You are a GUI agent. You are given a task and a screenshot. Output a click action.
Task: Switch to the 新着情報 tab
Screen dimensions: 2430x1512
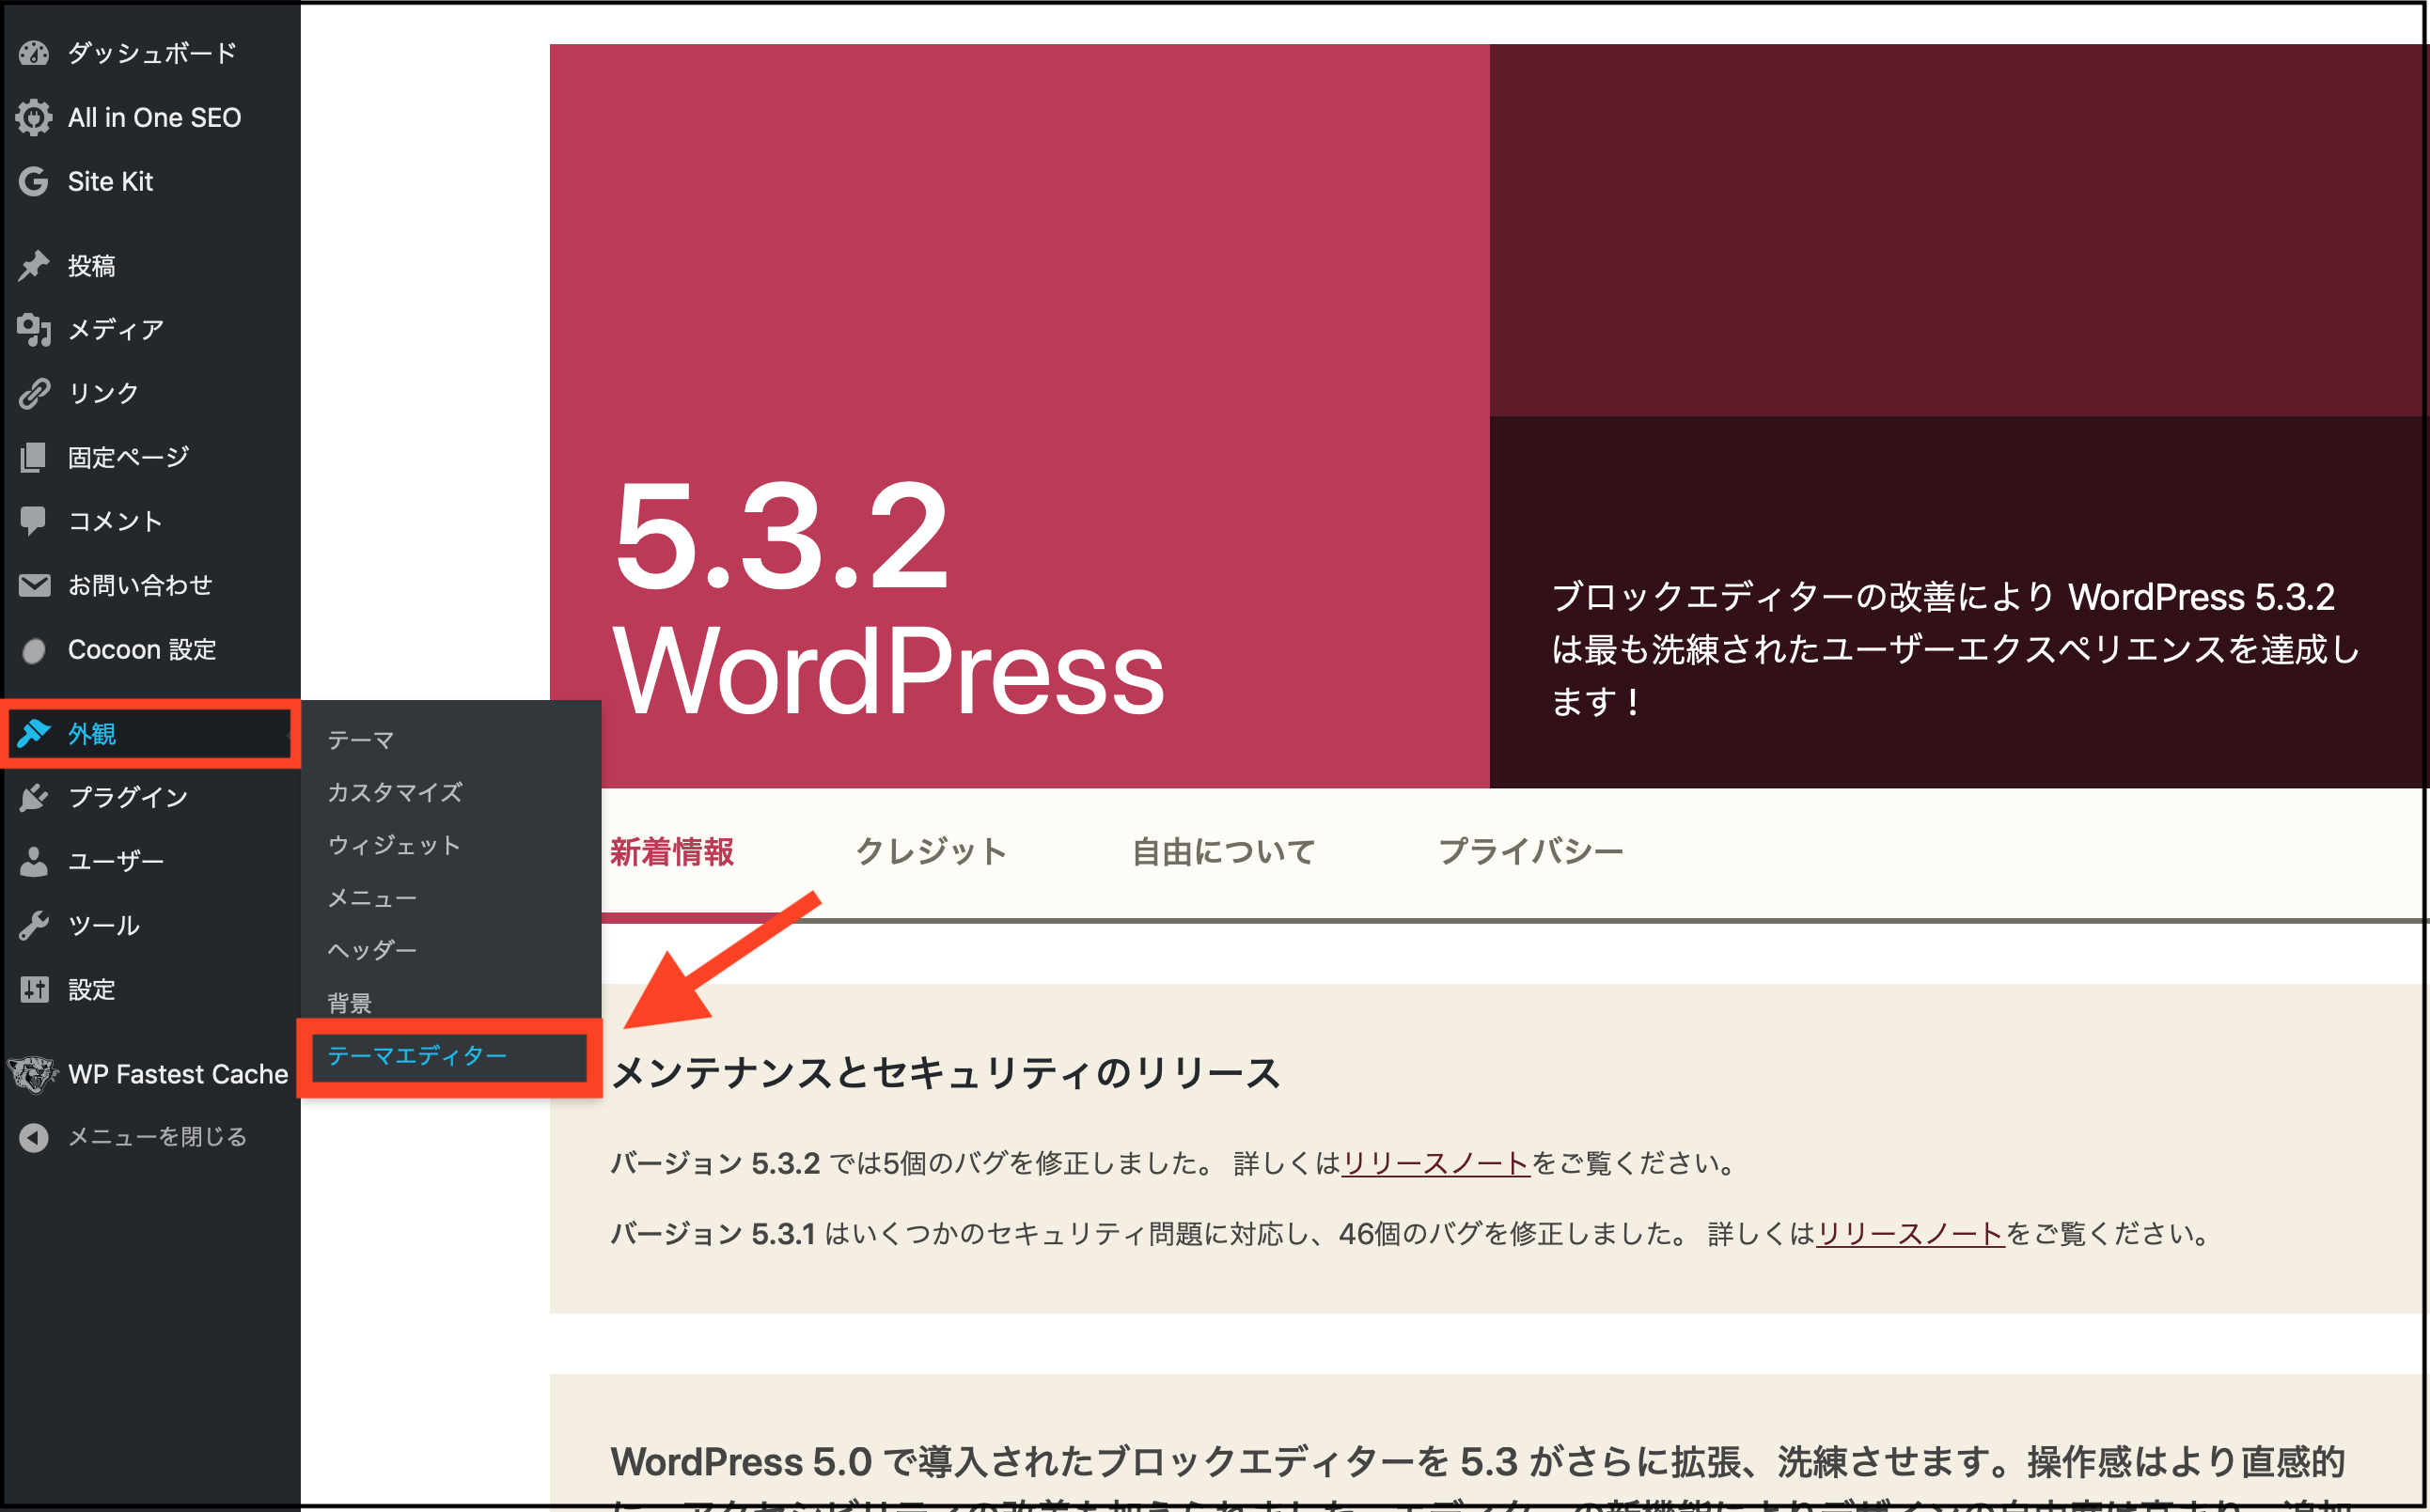(672, 852)
